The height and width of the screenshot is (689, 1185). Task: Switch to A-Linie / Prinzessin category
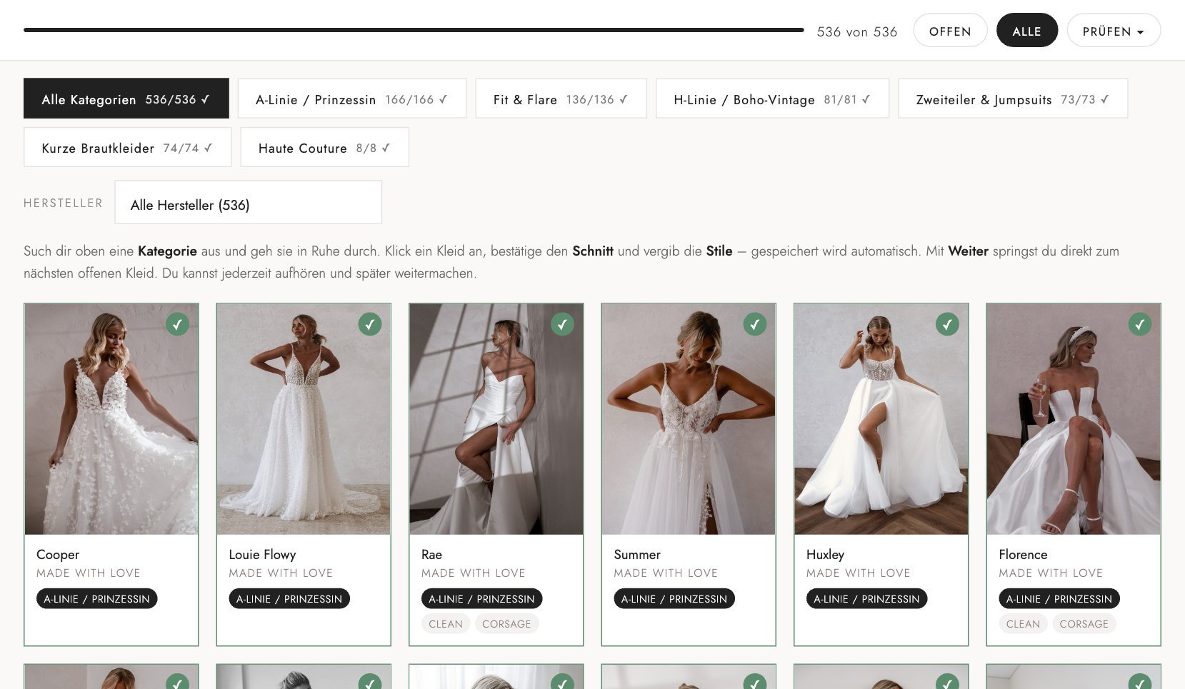tap(351, 99)
